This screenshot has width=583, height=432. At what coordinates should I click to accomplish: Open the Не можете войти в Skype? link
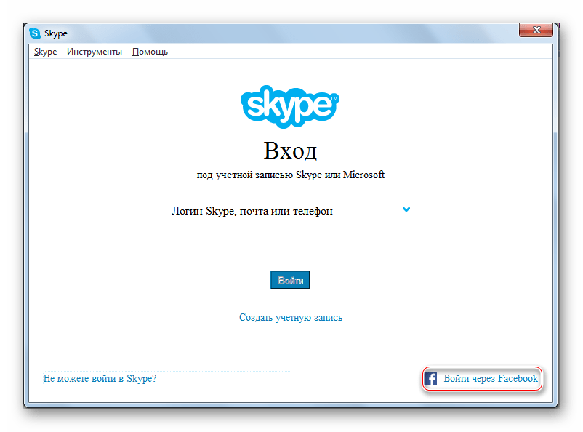(100, 379)
